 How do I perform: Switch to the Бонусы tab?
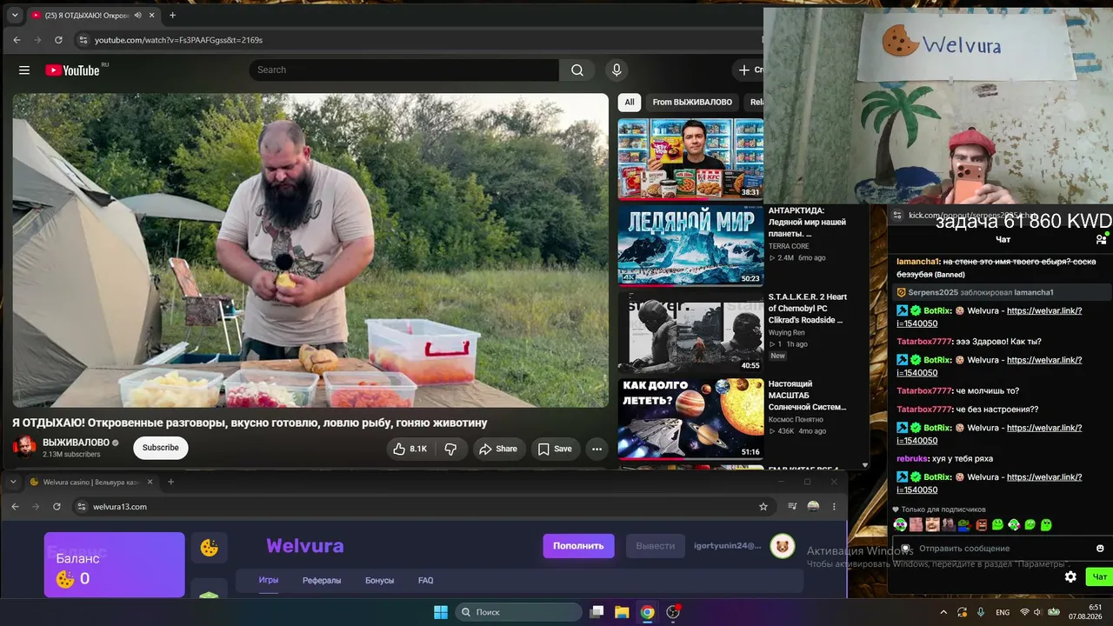pyautogui.click(x=379, y=581)
